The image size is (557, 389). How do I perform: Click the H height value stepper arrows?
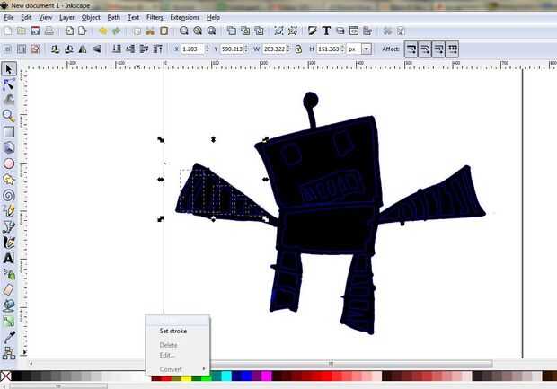[343, 49]
